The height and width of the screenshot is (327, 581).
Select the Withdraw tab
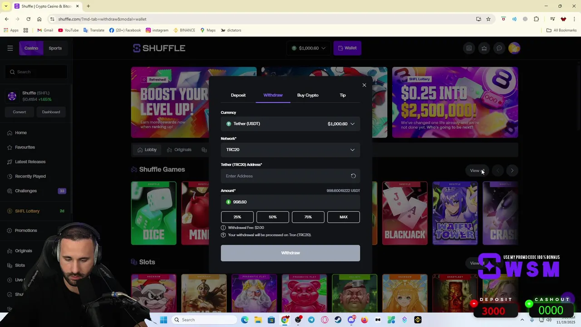pos(273,95)
